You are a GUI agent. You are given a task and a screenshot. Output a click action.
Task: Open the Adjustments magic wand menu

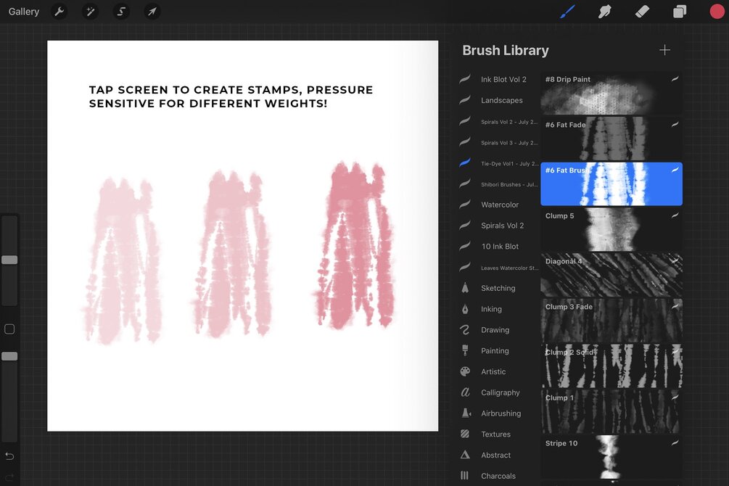coord(90,12)
